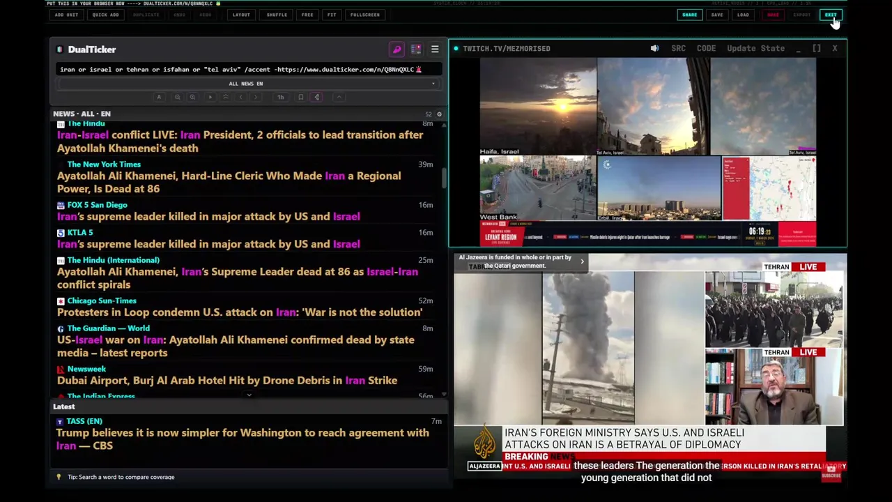This screenshot has width=892, height=502.
Task: Click the zoom-in magnifier icon in ticker toolbar
Action: pos(192,97)
